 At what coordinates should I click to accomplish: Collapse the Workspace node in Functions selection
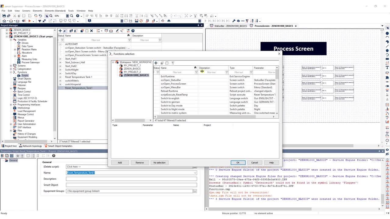pyautogui.click(x=113, y=62)
